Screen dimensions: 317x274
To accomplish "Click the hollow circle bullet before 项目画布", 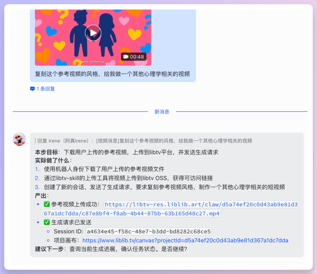I will point(48,241).
